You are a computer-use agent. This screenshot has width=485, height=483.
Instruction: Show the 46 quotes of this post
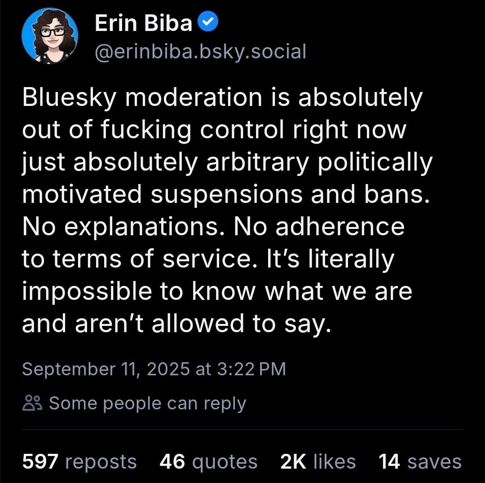point(208,461)
